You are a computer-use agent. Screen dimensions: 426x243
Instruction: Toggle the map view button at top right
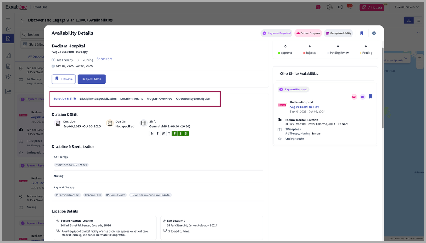click(x=409, y=20)
